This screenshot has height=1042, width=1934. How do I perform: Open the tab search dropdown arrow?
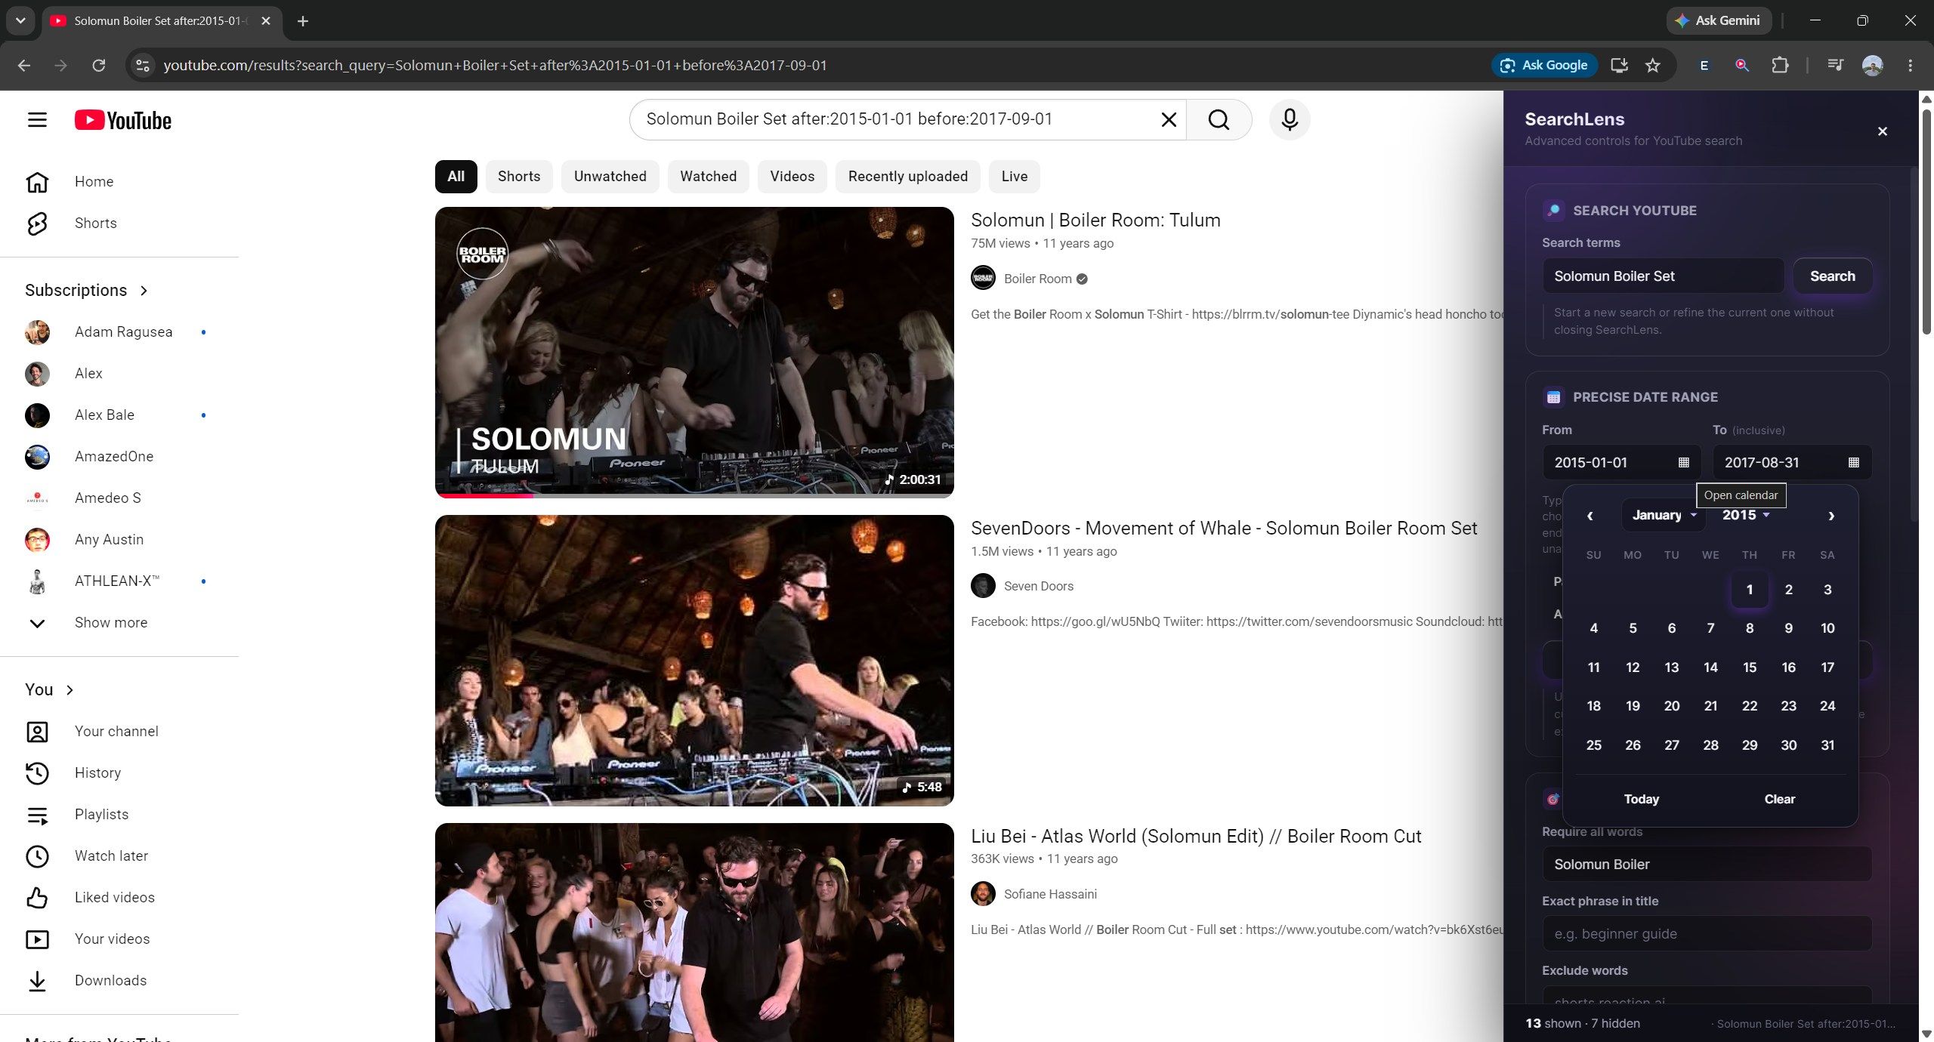click(20, 21)
